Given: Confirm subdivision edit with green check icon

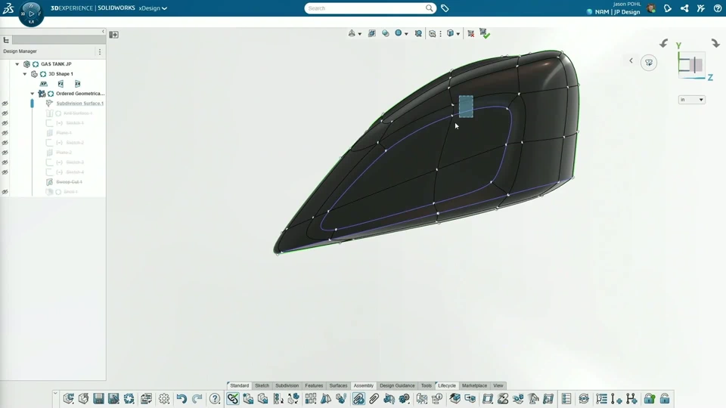Looking at the screenshot, I should click(484, 32).
